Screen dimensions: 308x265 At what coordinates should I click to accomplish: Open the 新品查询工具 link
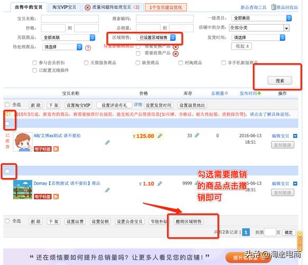click(x=253, y=7)
